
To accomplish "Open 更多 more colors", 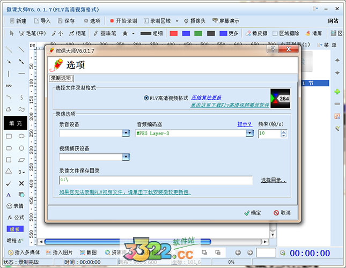I will pyautogui.click(x=229, y=33).
